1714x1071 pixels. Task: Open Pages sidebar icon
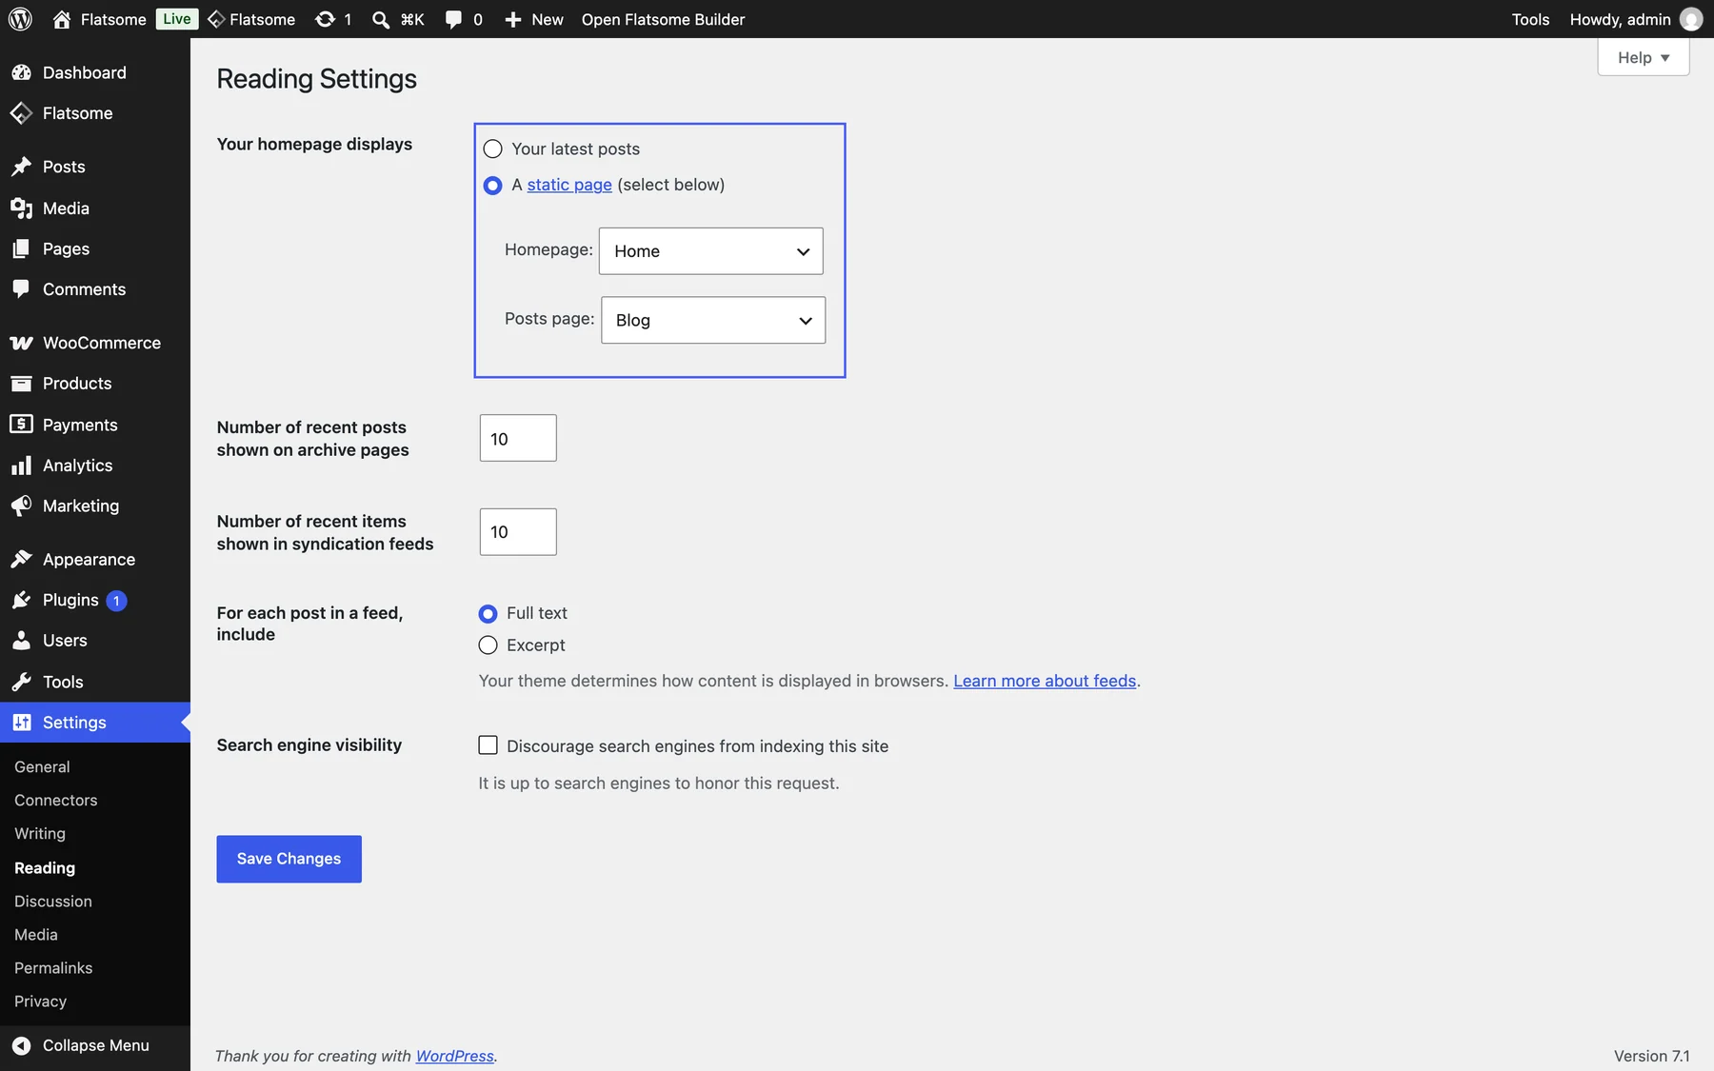pos(21,248)
